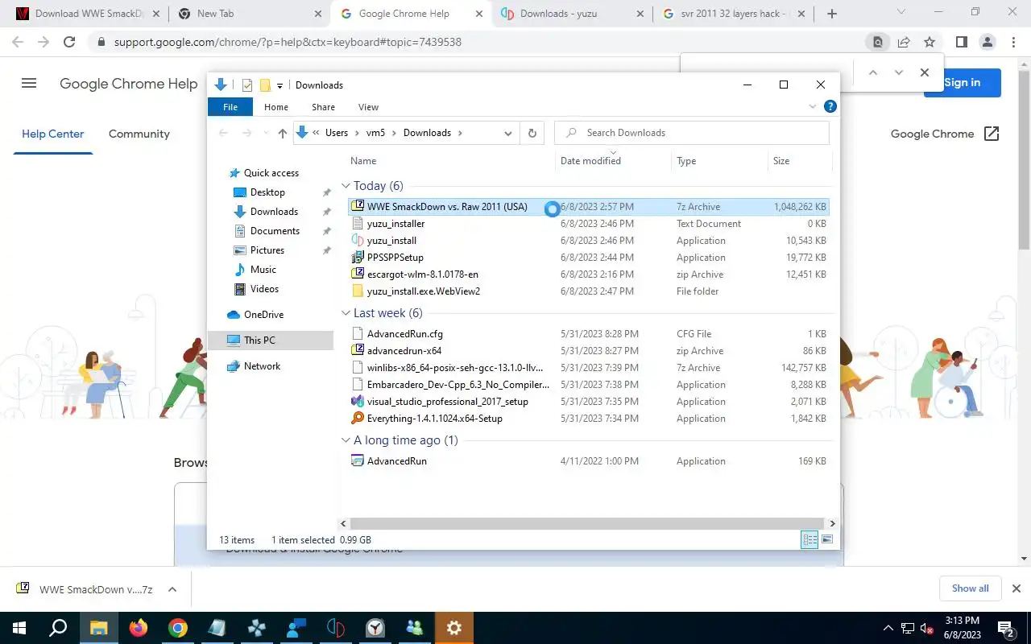Click the Users breadcrumb in the address bar

337,133
